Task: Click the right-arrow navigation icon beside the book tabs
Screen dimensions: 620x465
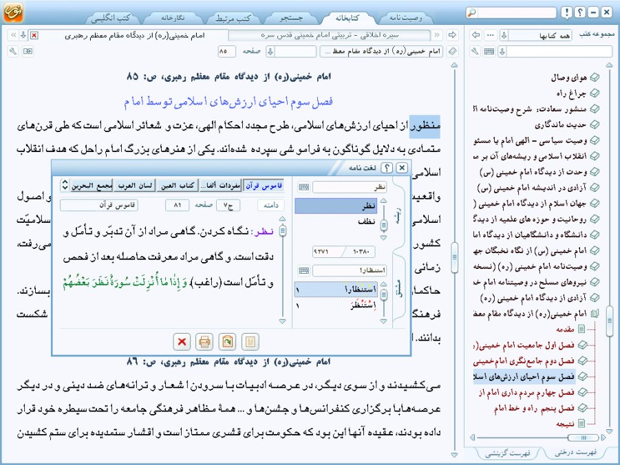Action: click(452, 35)
